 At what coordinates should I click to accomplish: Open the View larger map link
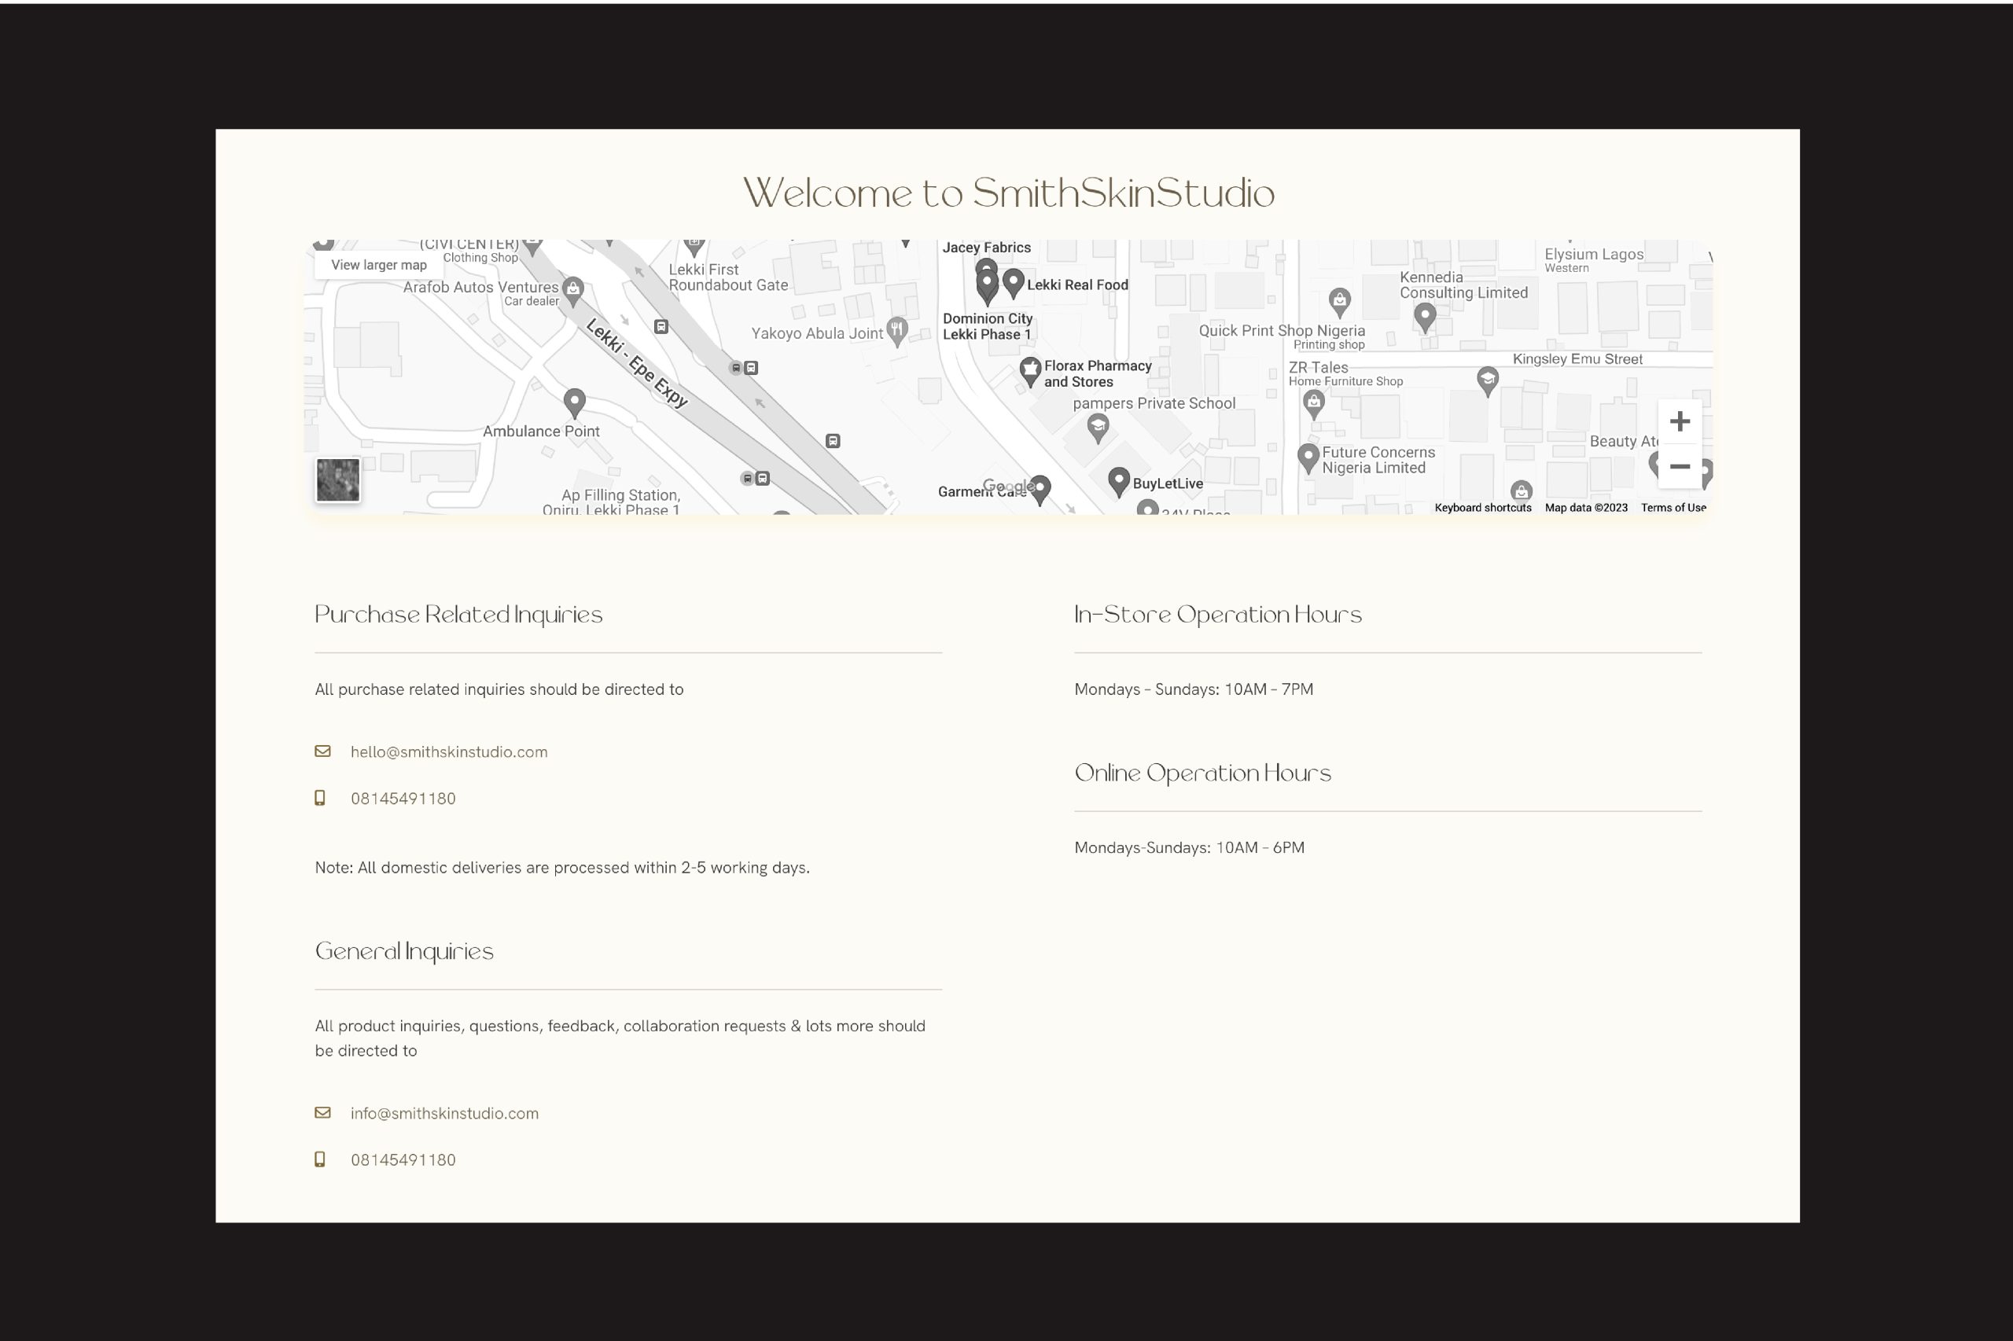click(378, 265)
